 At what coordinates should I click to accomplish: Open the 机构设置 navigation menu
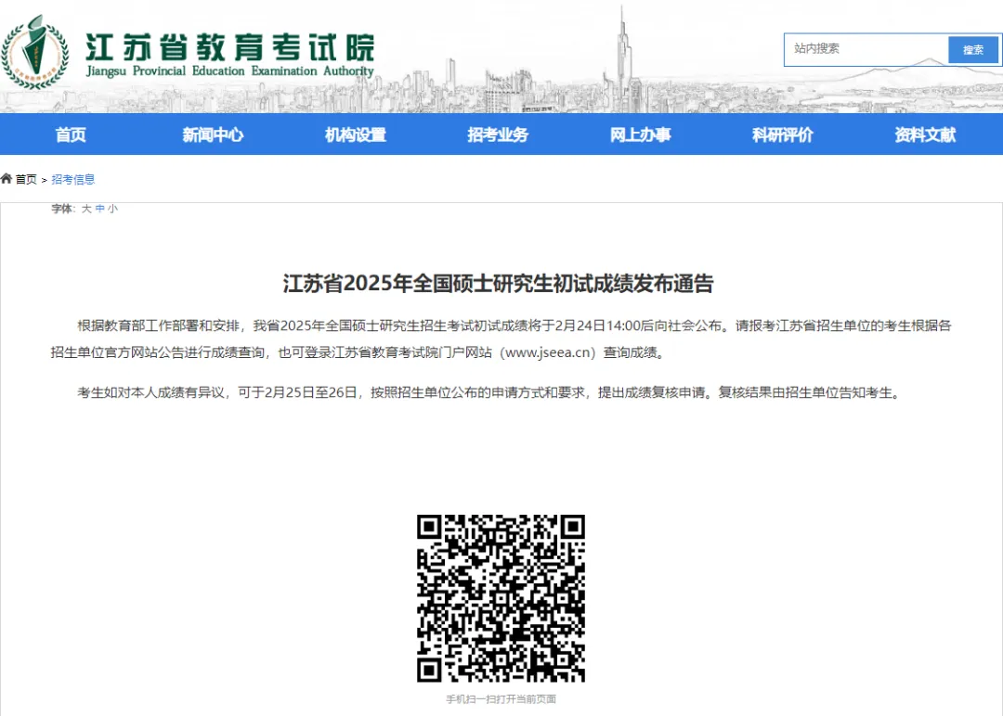pos(356,134)
